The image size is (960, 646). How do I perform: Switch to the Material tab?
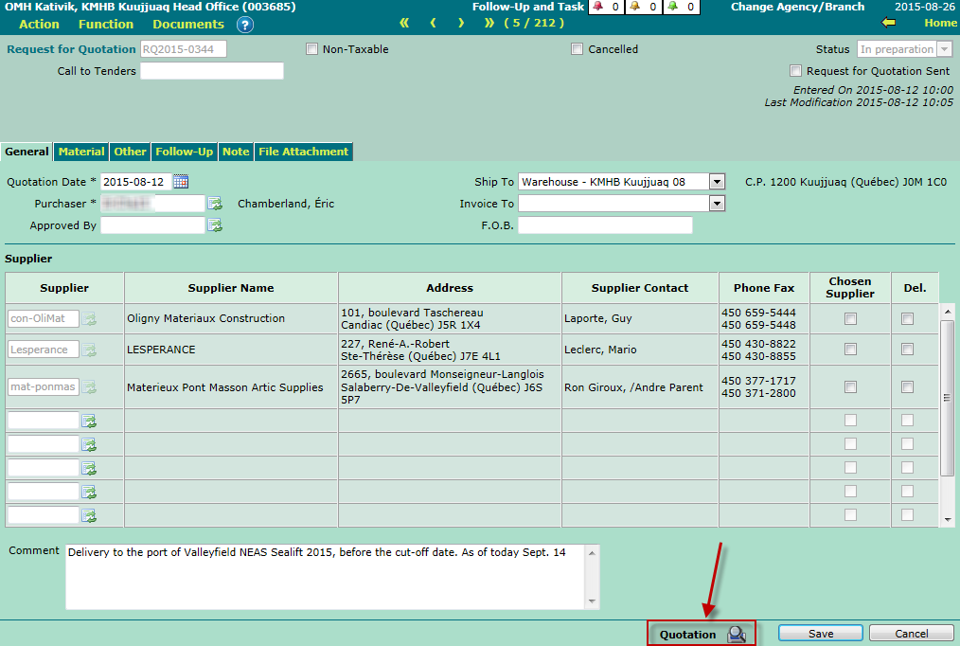coord(81,152)
